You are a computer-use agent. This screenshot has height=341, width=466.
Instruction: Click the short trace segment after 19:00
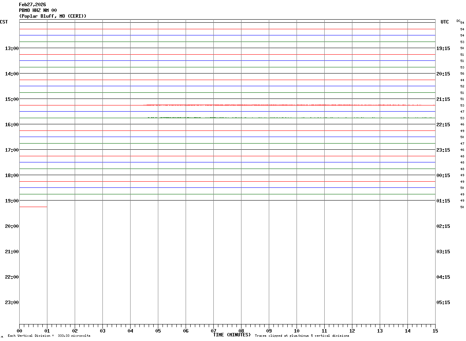tap(33, 207)
